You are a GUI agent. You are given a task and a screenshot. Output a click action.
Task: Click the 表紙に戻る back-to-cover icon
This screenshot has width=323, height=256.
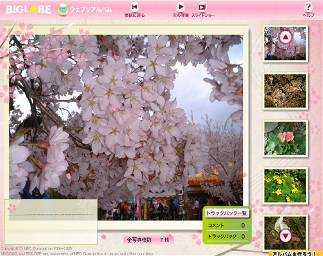[134, 7]
